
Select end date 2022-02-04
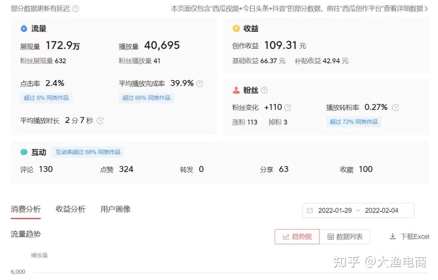coord(382,211)
